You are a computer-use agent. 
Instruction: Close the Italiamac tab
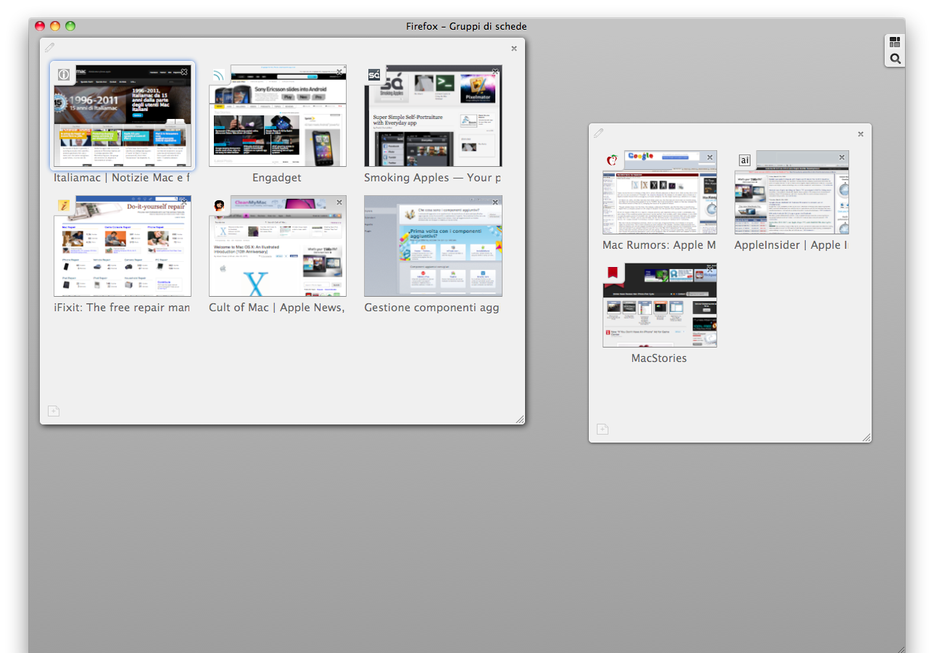coord(184,72)
